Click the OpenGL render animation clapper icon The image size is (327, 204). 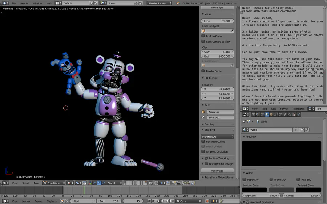[178, 183]
